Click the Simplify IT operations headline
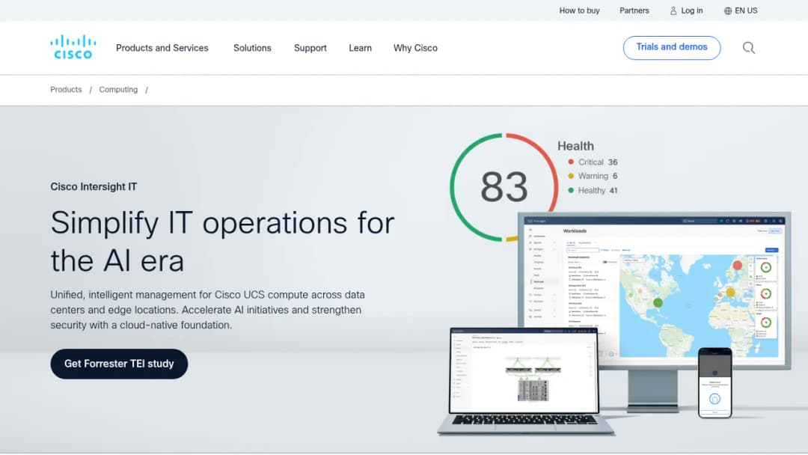Viewport: 808px width, 455px height. click(x=222, y=241)
